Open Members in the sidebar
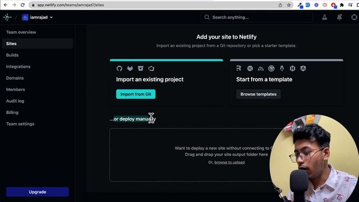The width and height of the screenshot is (359, 202). (x=16, y=90)
